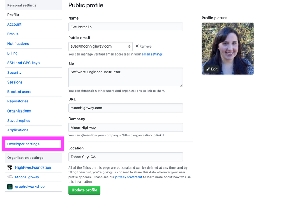The width and height of the screenshot is (287, 207).
Task: Click into the Name input field
Action: click(x=125, y=27)
